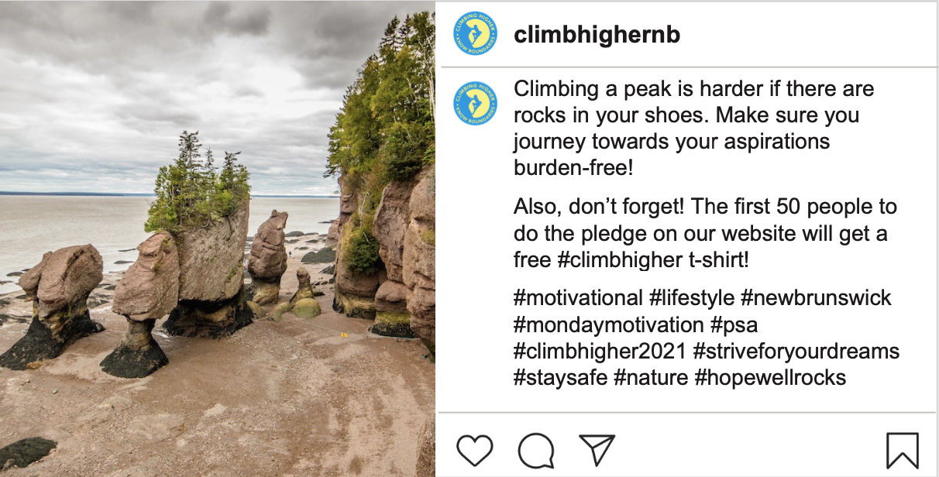The width and height of the screenshot is (939, 477).
Task: Visit the #striveforyourdreams hashtag
Action: click(x=796, y=352)
